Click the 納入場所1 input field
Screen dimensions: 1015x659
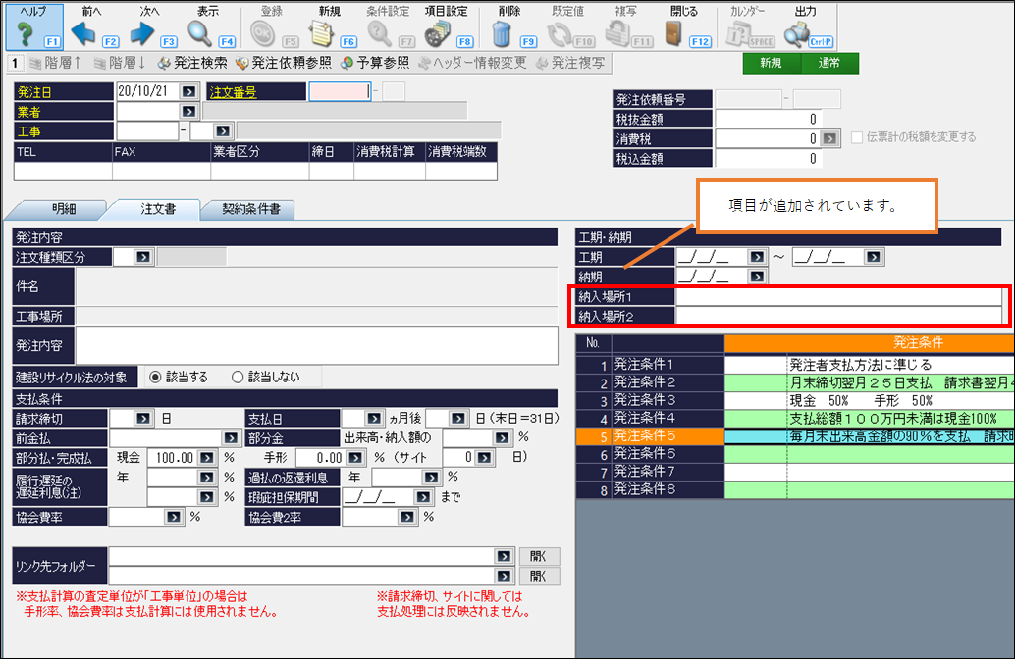pos(837,296)
